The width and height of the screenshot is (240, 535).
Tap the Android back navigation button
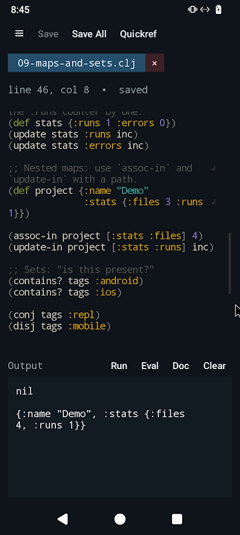click(x=63, y=519)
